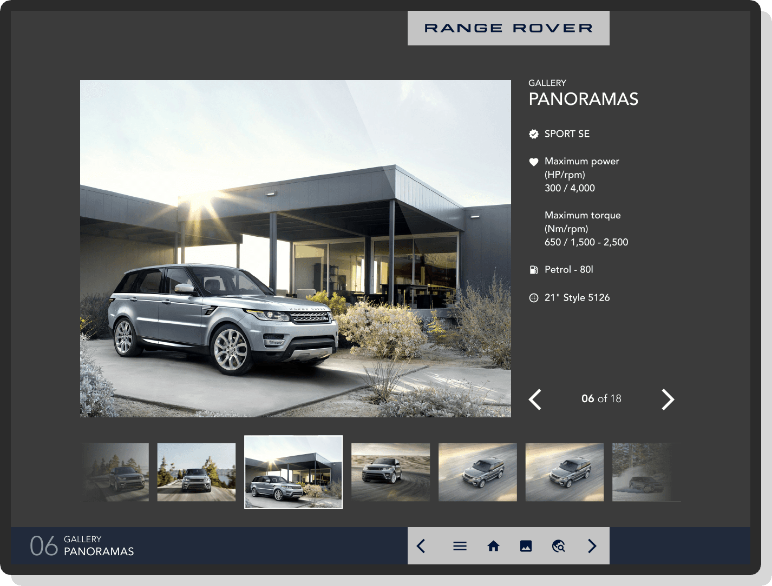
Task: Click the verified badge icon beside SPORT SE
Action: [534, 134]
